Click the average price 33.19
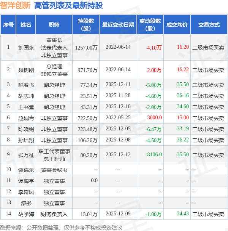The width and height of the screenshot is (228, 231). click(183, 128)
